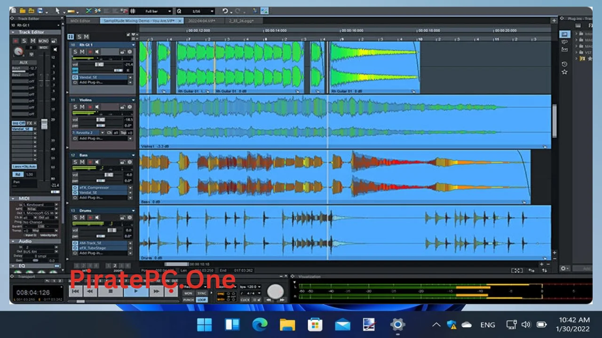The height and width of the screenshot is (338, 602).
Task: Open Mail app from taskbar
Action: tap(342, 324)
